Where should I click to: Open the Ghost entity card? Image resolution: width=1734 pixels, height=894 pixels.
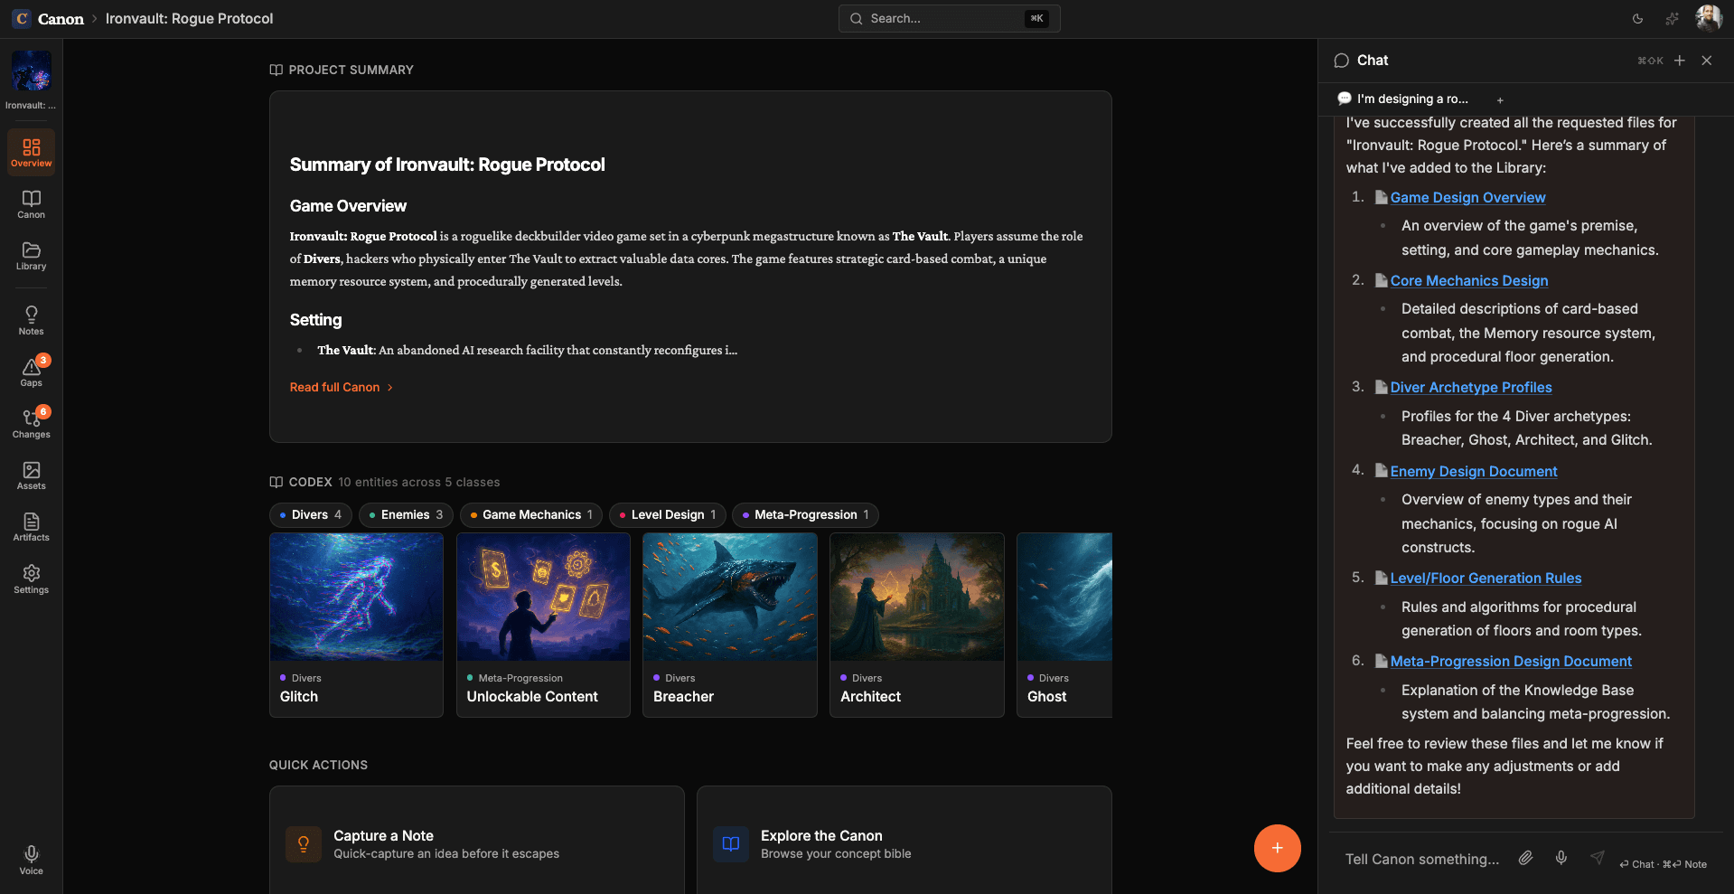[1064, 625]
